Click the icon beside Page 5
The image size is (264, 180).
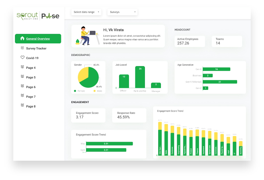click(22, 77)
